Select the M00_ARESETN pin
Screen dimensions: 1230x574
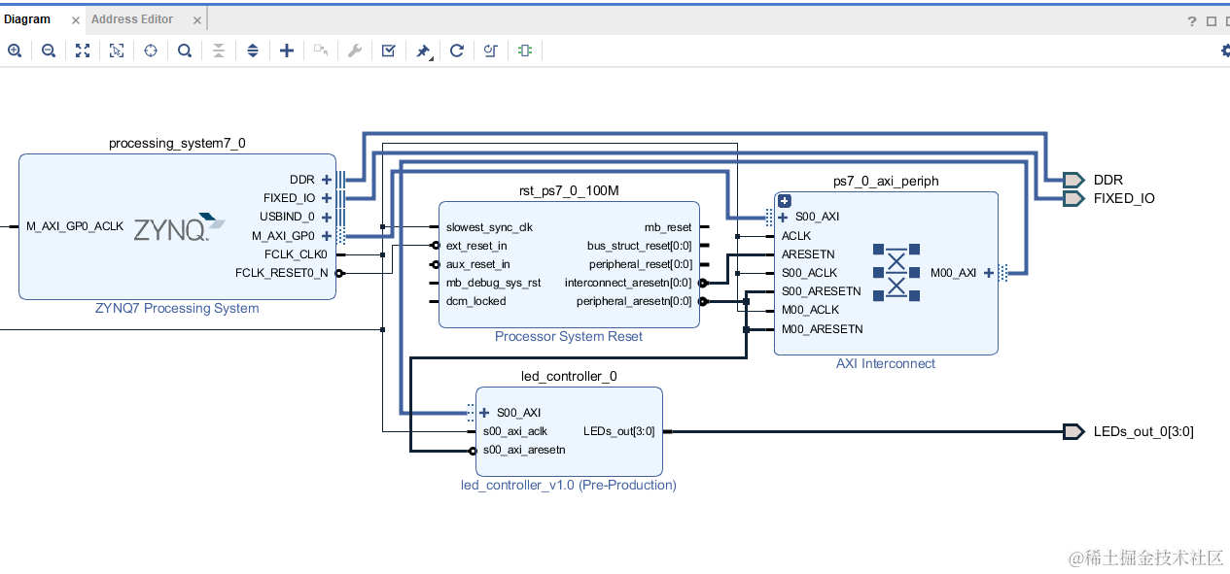point(822,329)
